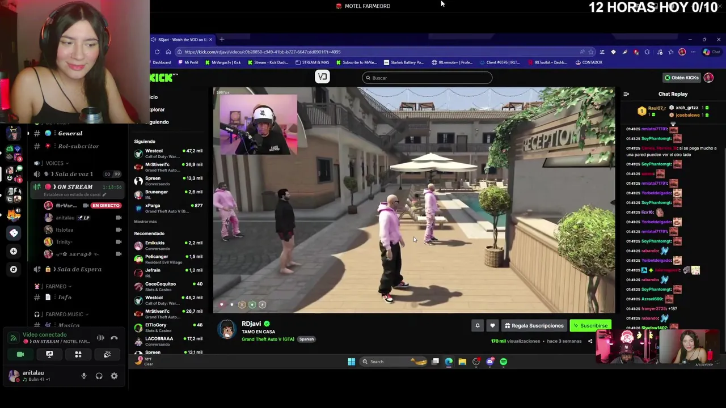Click the share icon near visualizaciones
726x408 pixels.
(x=590, y=341)
